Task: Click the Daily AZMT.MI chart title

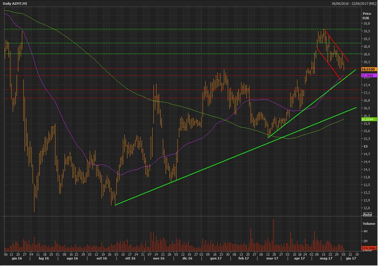Action: [x=15, y=3]
